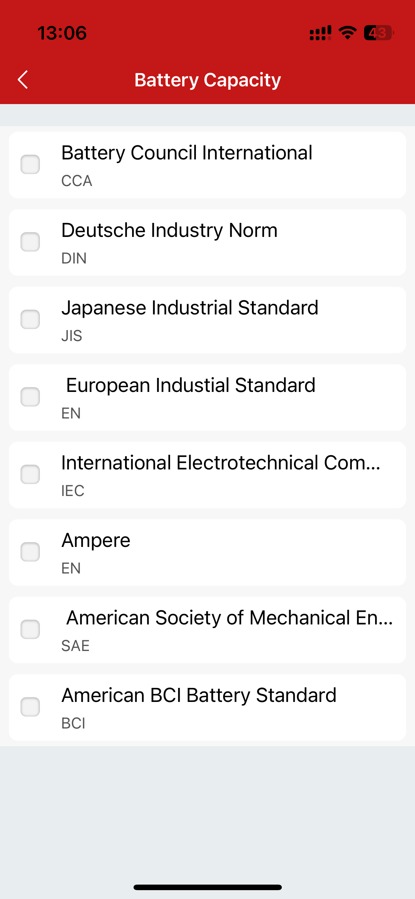
Task: Check the Ampere checkbox
Action: [x=30, y=552]
